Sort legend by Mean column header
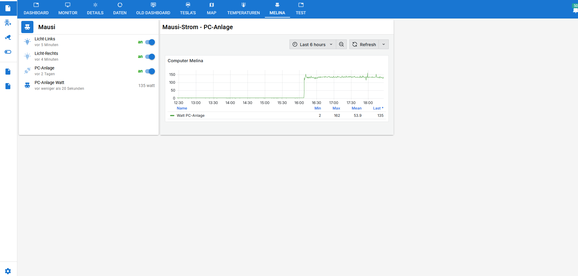The width and height of the screenshot is (578, 276). coord(357,108)
